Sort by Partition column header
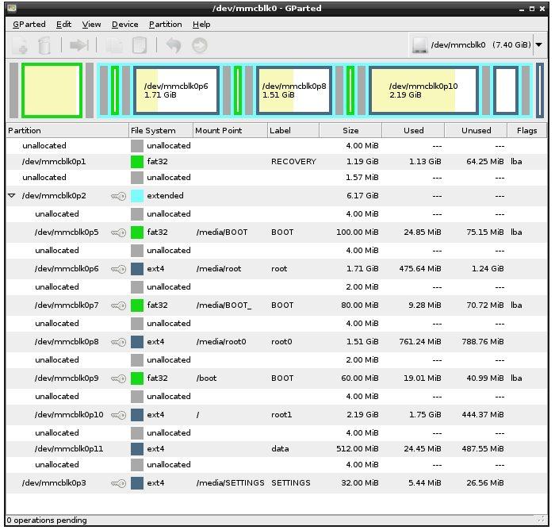The height and width of the screenshot is (530, 555). coord(67,130)
